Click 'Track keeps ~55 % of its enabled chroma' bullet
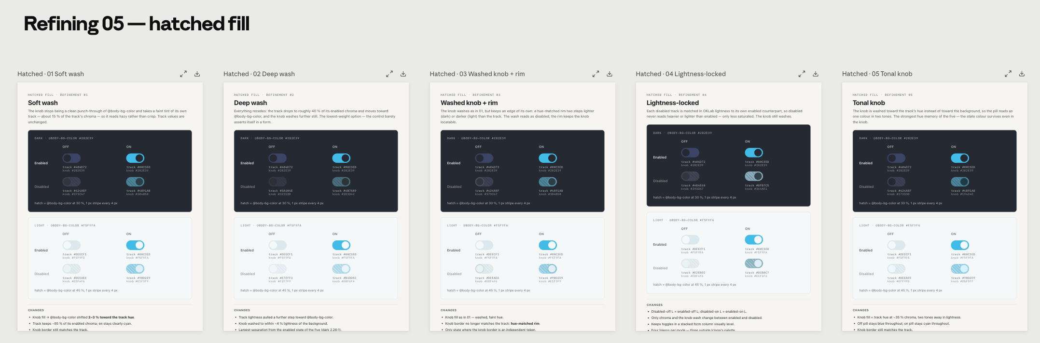Viewport: 1040px width, 343px height. pos(80,324)
